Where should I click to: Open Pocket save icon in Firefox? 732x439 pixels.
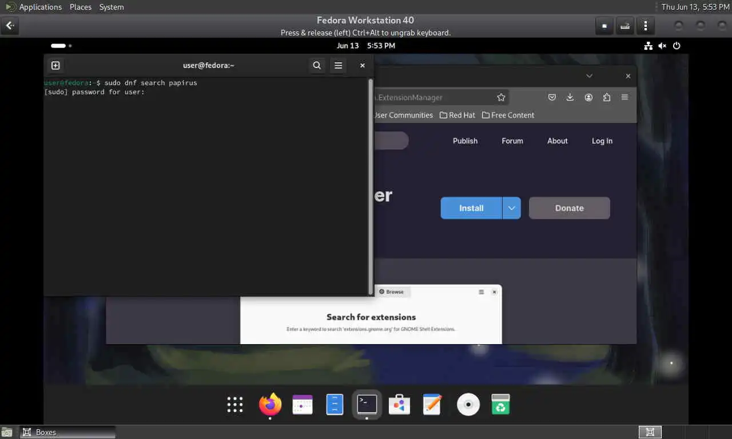(x=552, y=97)
